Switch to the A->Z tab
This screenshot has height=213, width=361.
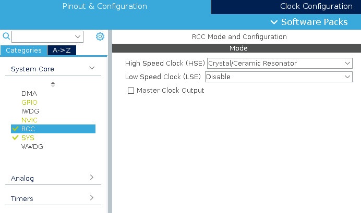pos(62,51)
